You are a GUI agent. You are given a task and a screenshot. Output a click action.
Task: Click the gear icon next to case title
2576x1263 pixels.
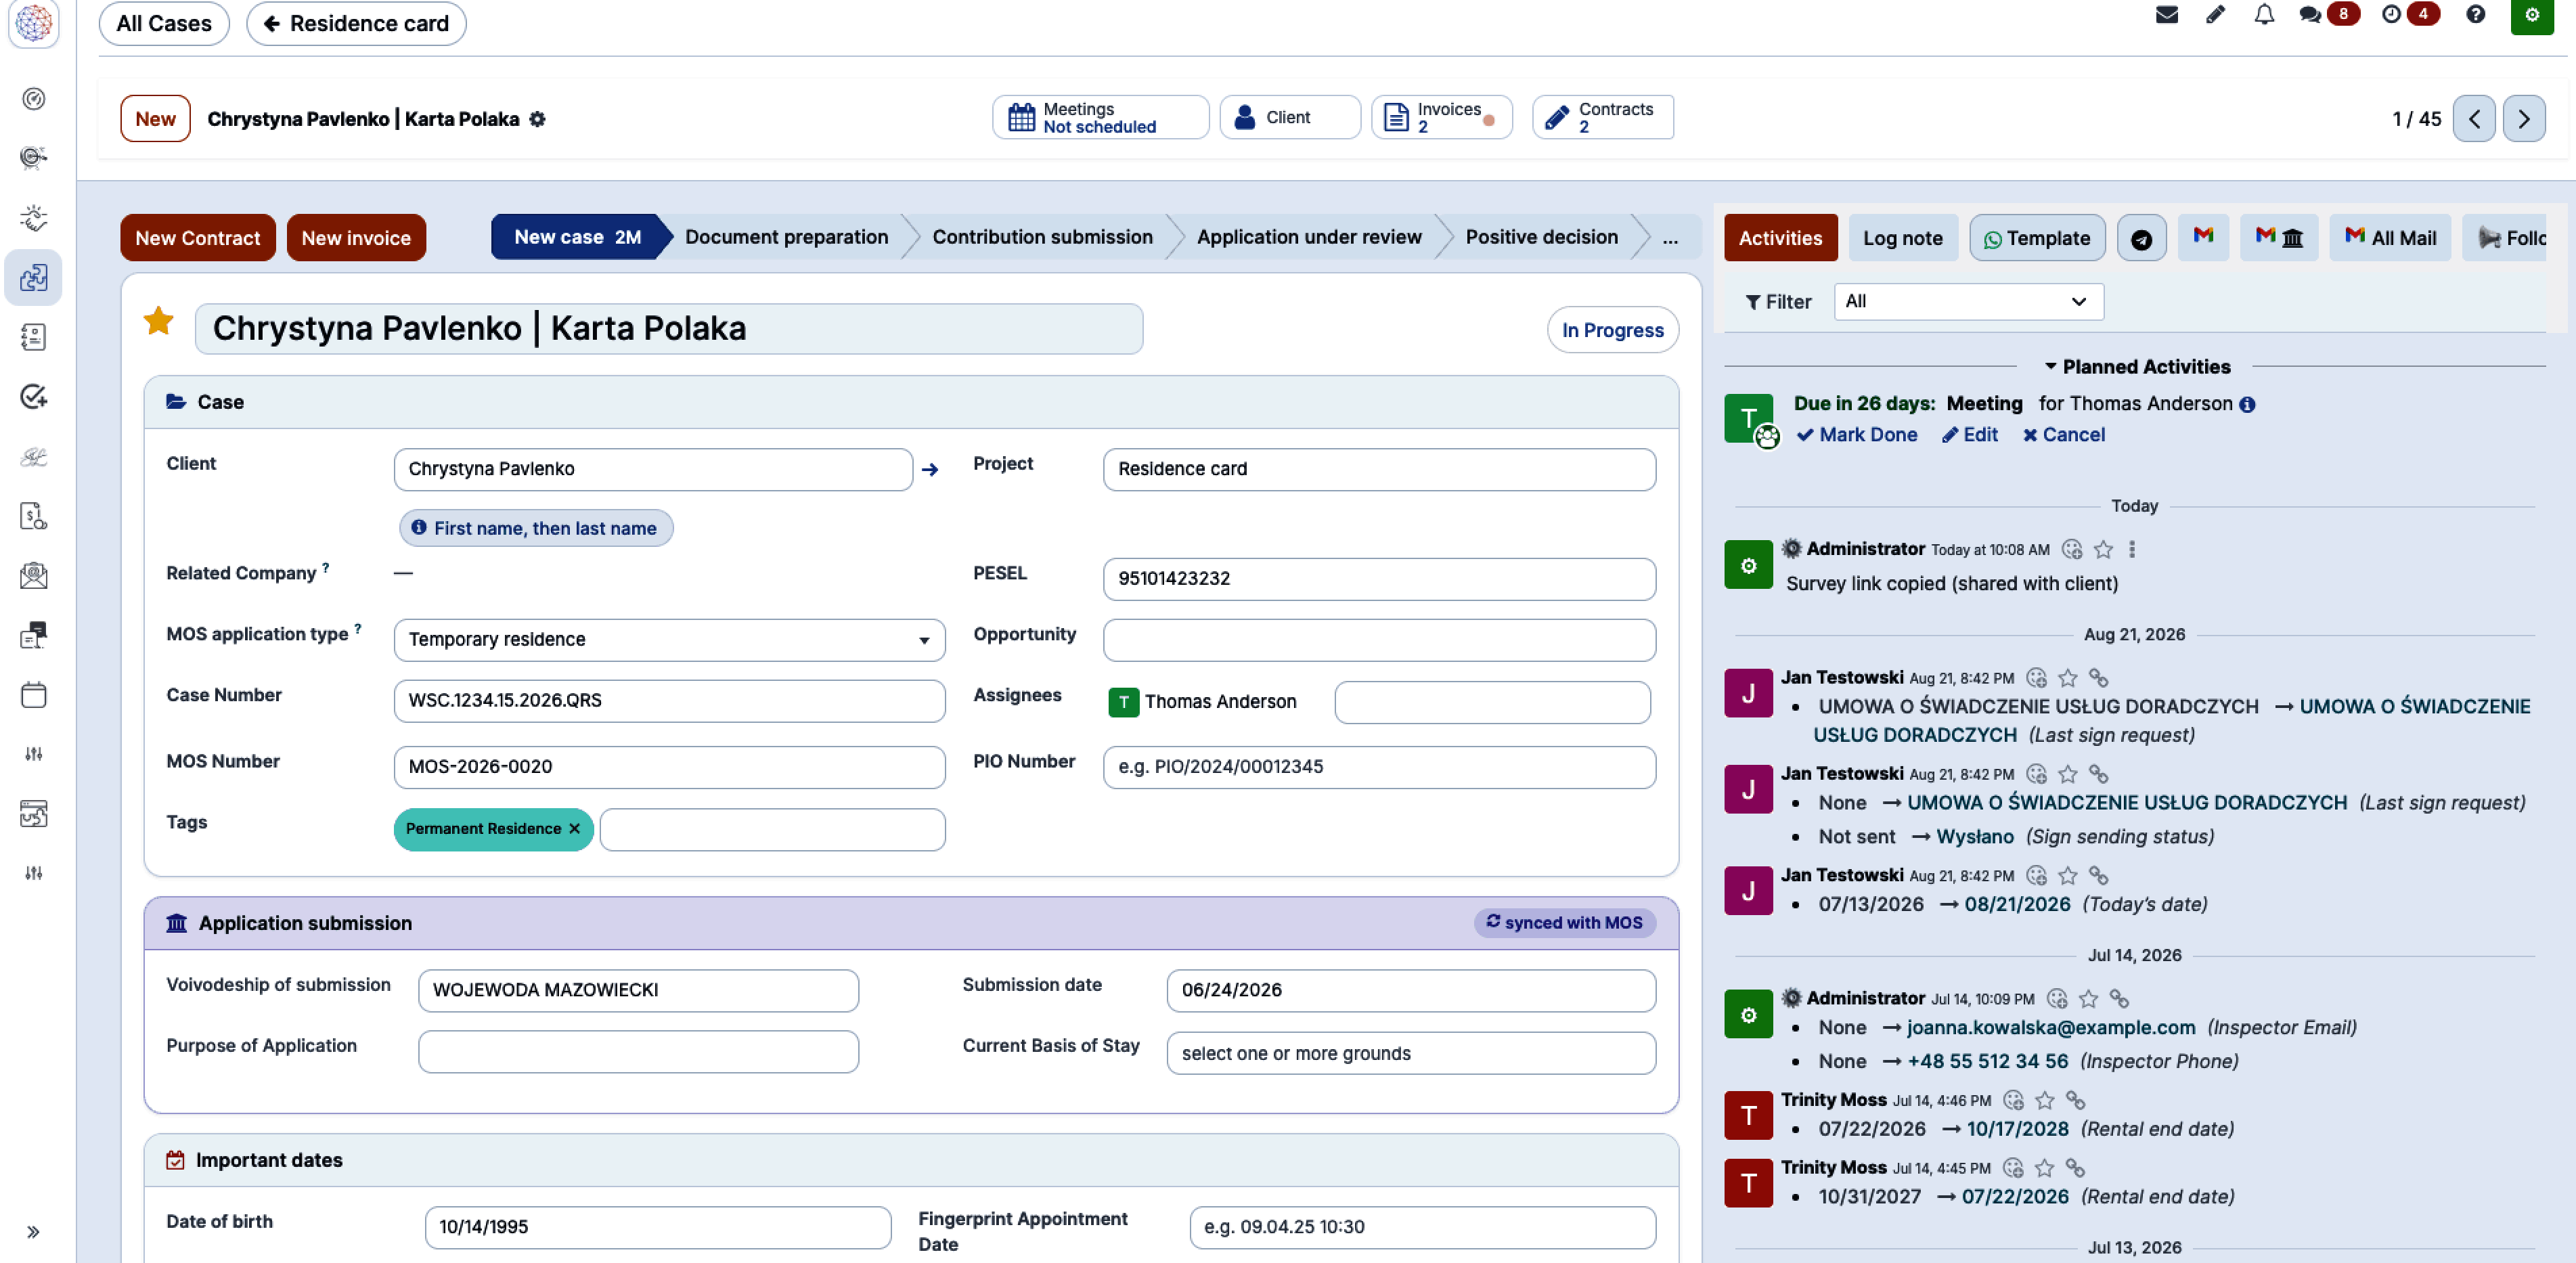537,119
